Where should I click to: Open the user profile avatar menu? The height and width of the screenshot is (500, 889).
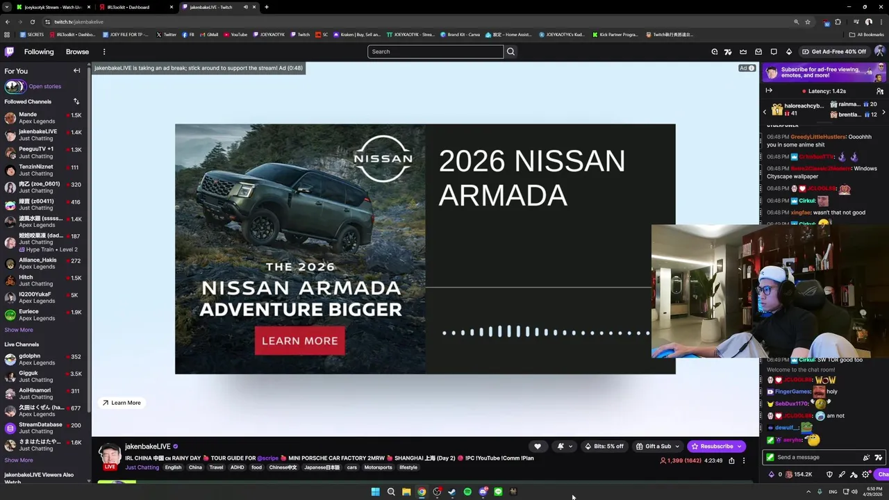[879, 51]
